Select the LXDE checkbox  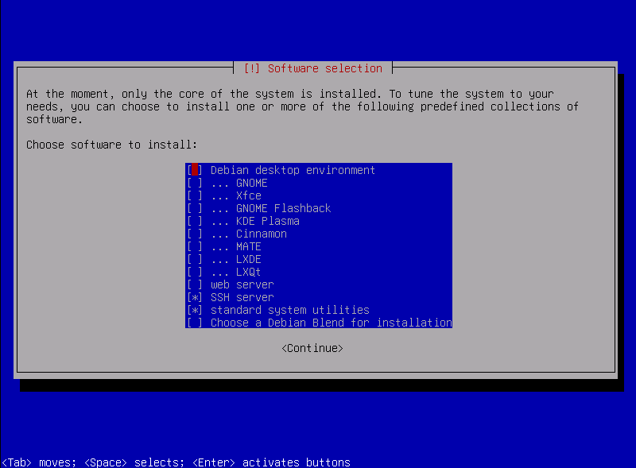pyautogui.click(x=195, y=259)
